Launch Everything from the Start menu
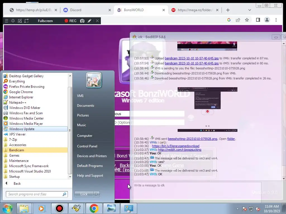286x214 pixels. click(35, 81)
